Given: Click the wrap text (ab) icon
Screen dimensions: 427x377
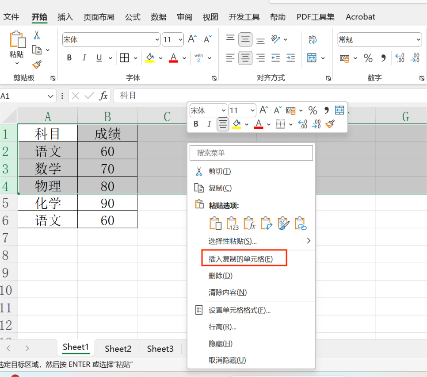Looking at the screenshot, I should 313,39.
